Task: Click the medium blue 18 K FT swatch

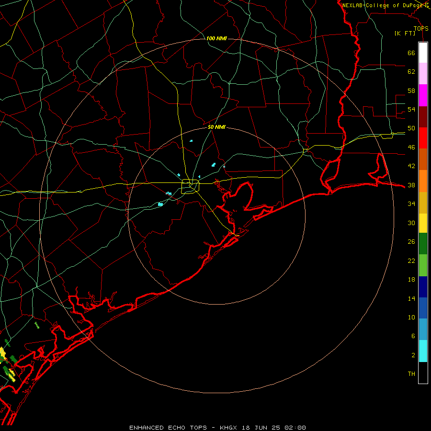Action: (423, 308)
